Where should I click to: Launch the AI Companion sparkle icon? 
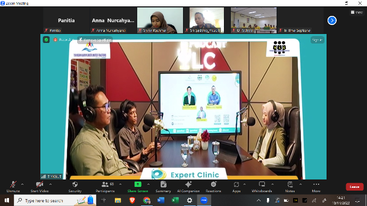click(x=188, y=184)
